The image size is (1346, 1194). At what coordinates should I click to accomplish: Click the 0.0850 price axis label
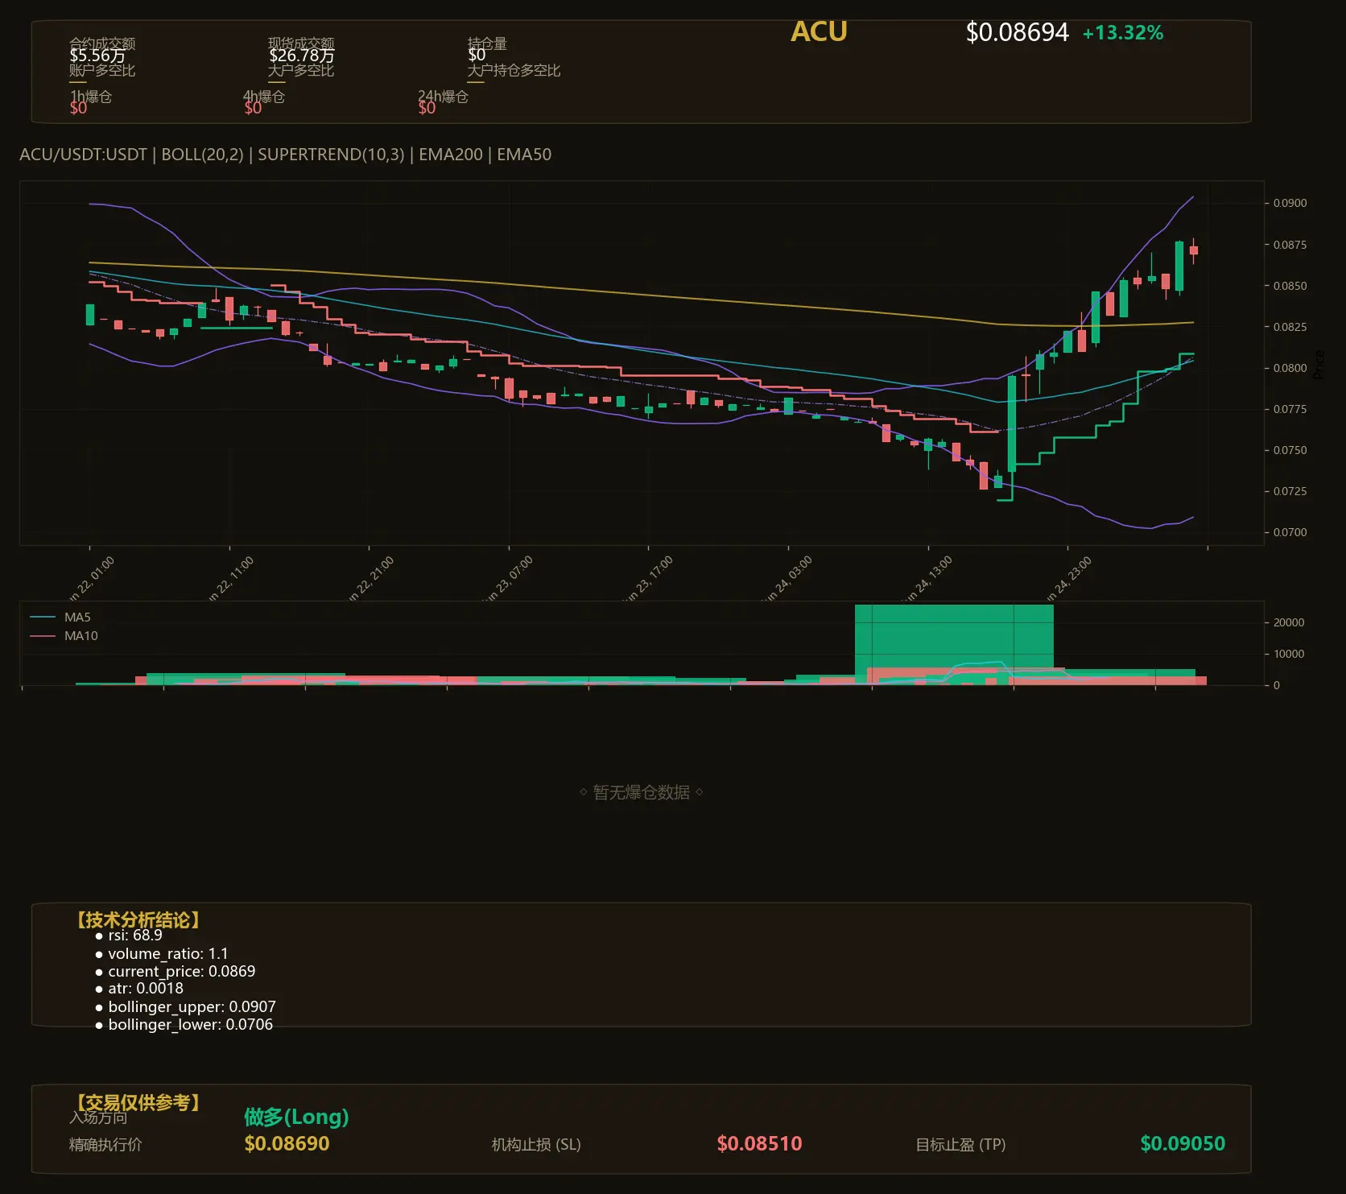[x=1290, y=286]
